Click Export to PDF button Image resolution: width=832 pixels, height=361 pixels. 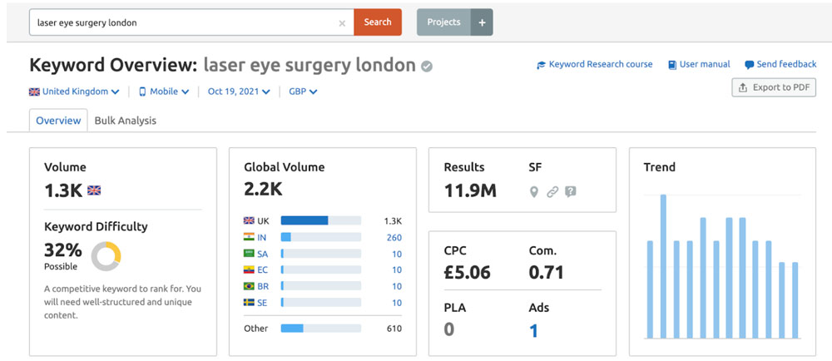(774, 87)
